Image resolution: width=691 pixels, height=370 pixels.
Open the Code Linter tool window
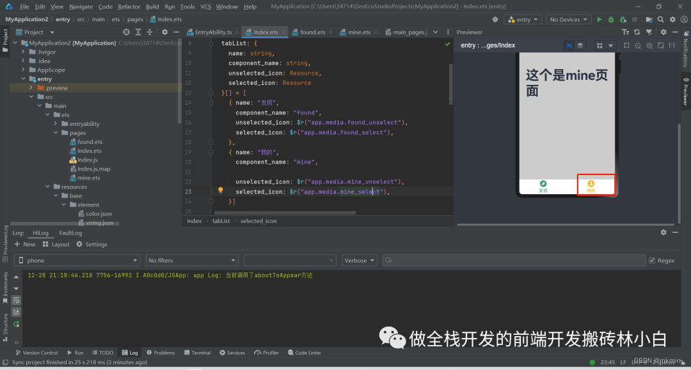coord(304,352)
